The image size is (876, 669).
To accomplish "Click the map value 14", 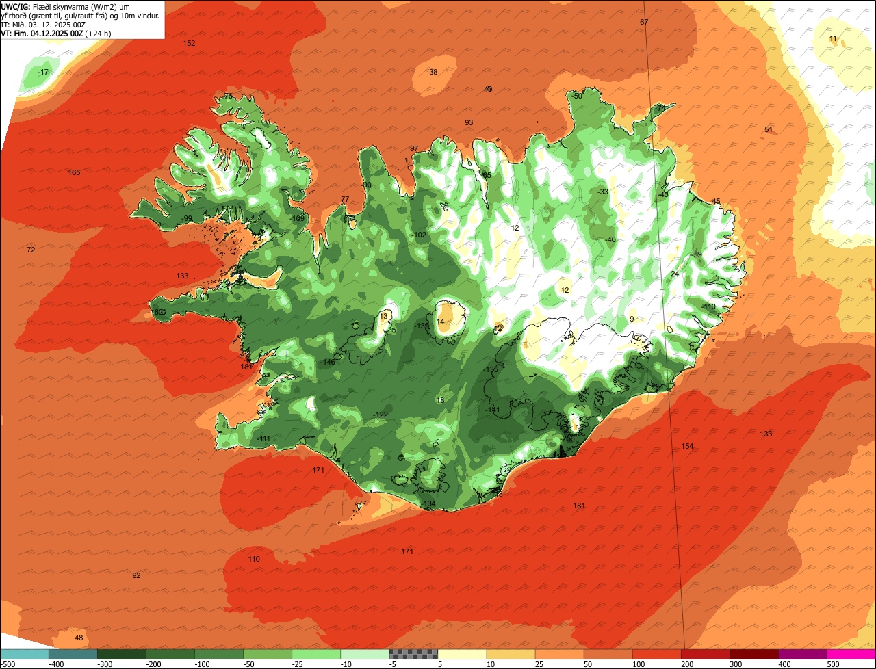I will click(x=441, y=322).
